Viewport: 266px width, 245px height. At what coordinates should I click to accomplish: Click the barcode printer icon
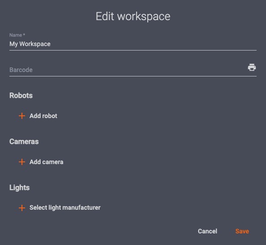coord(252,68)
